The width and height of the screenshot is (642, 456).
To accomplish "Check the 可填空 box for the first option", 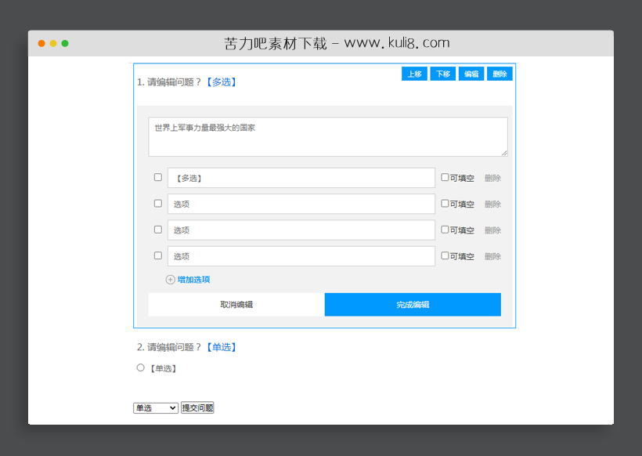I will click(x=445, y=177).
